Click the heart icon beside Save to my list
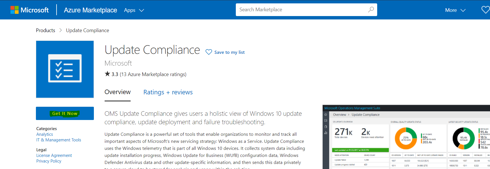The image size is (490, 169). click(x=209, y=52)
